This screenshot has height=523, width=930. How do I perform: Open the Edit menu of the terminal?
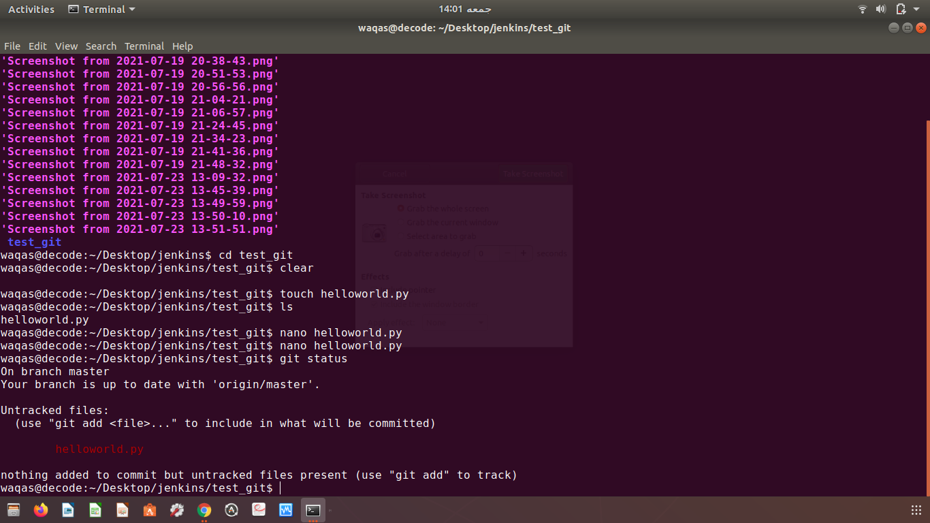click(x=37, y=46)
